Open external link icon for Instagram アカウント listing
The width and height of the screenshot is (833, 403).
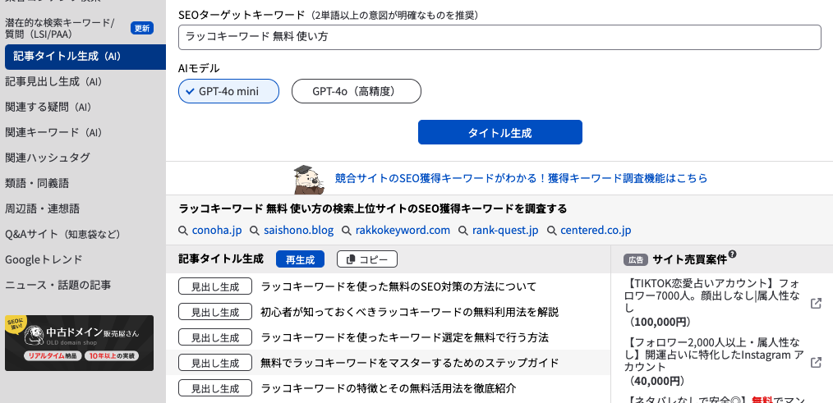click(x=816, y=363)
